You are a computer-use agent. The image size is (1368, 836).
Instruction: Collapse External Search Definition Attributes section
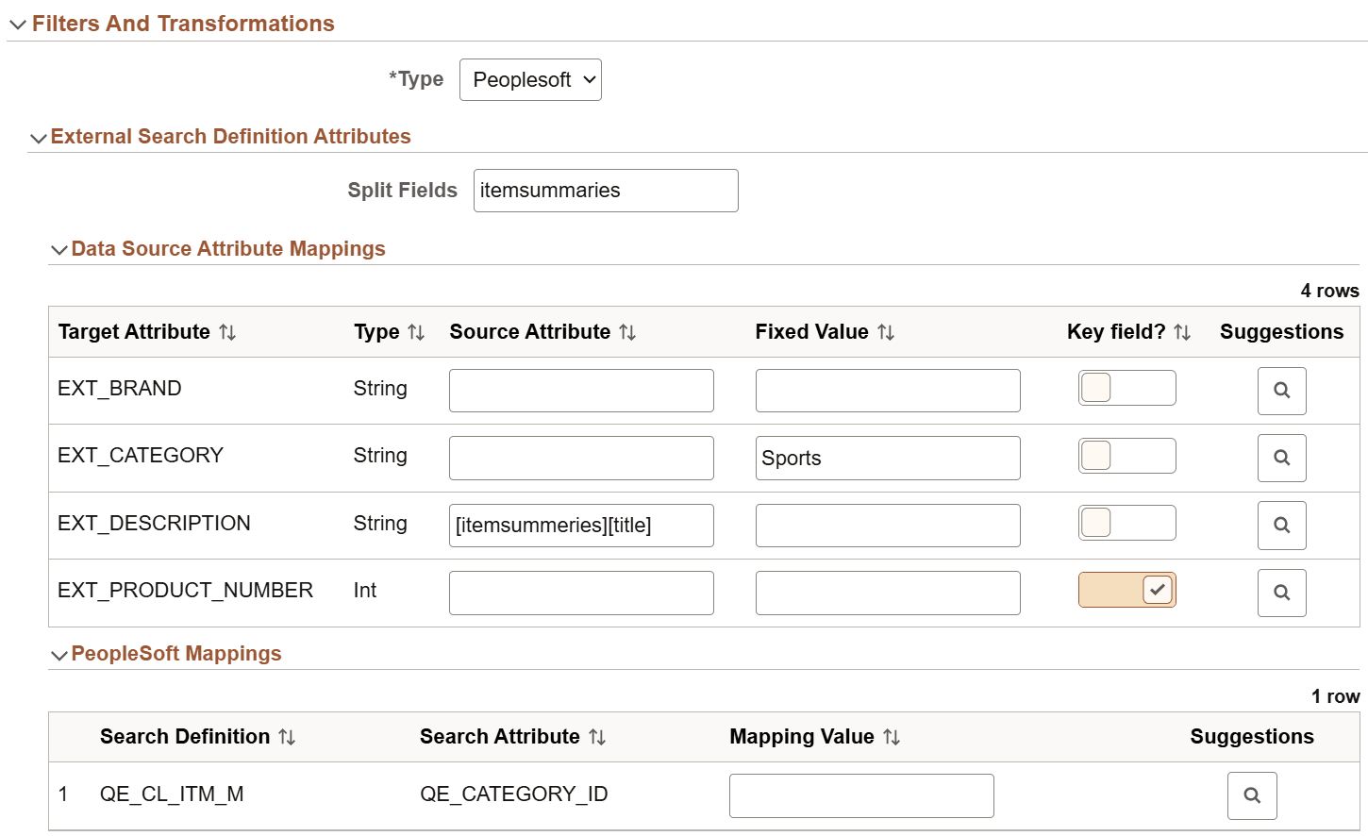tap(39, 138)
